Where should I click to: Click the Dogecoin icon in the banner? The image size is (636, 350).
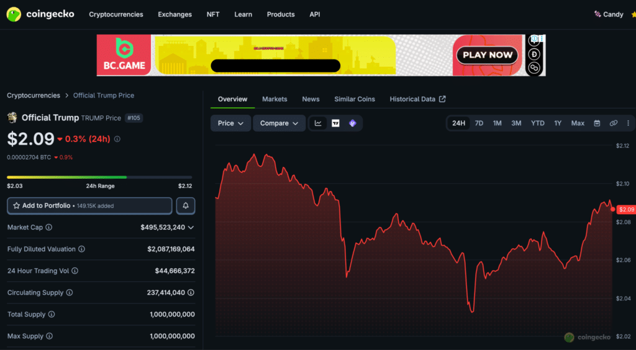(x=534, y=54)
